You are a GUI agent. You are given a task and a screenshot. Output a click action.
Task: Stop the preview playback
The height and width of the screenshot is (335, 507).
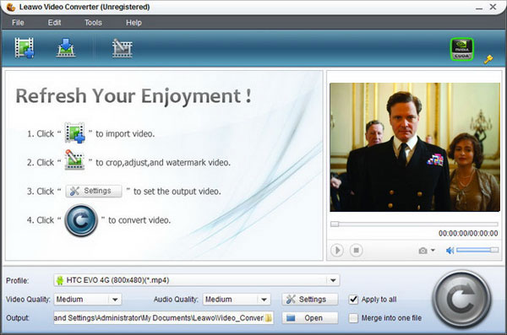(356, 251)
